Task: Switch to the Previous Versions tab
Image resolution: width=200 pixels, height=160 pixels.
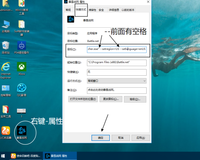Action: [x=128, y=10]
